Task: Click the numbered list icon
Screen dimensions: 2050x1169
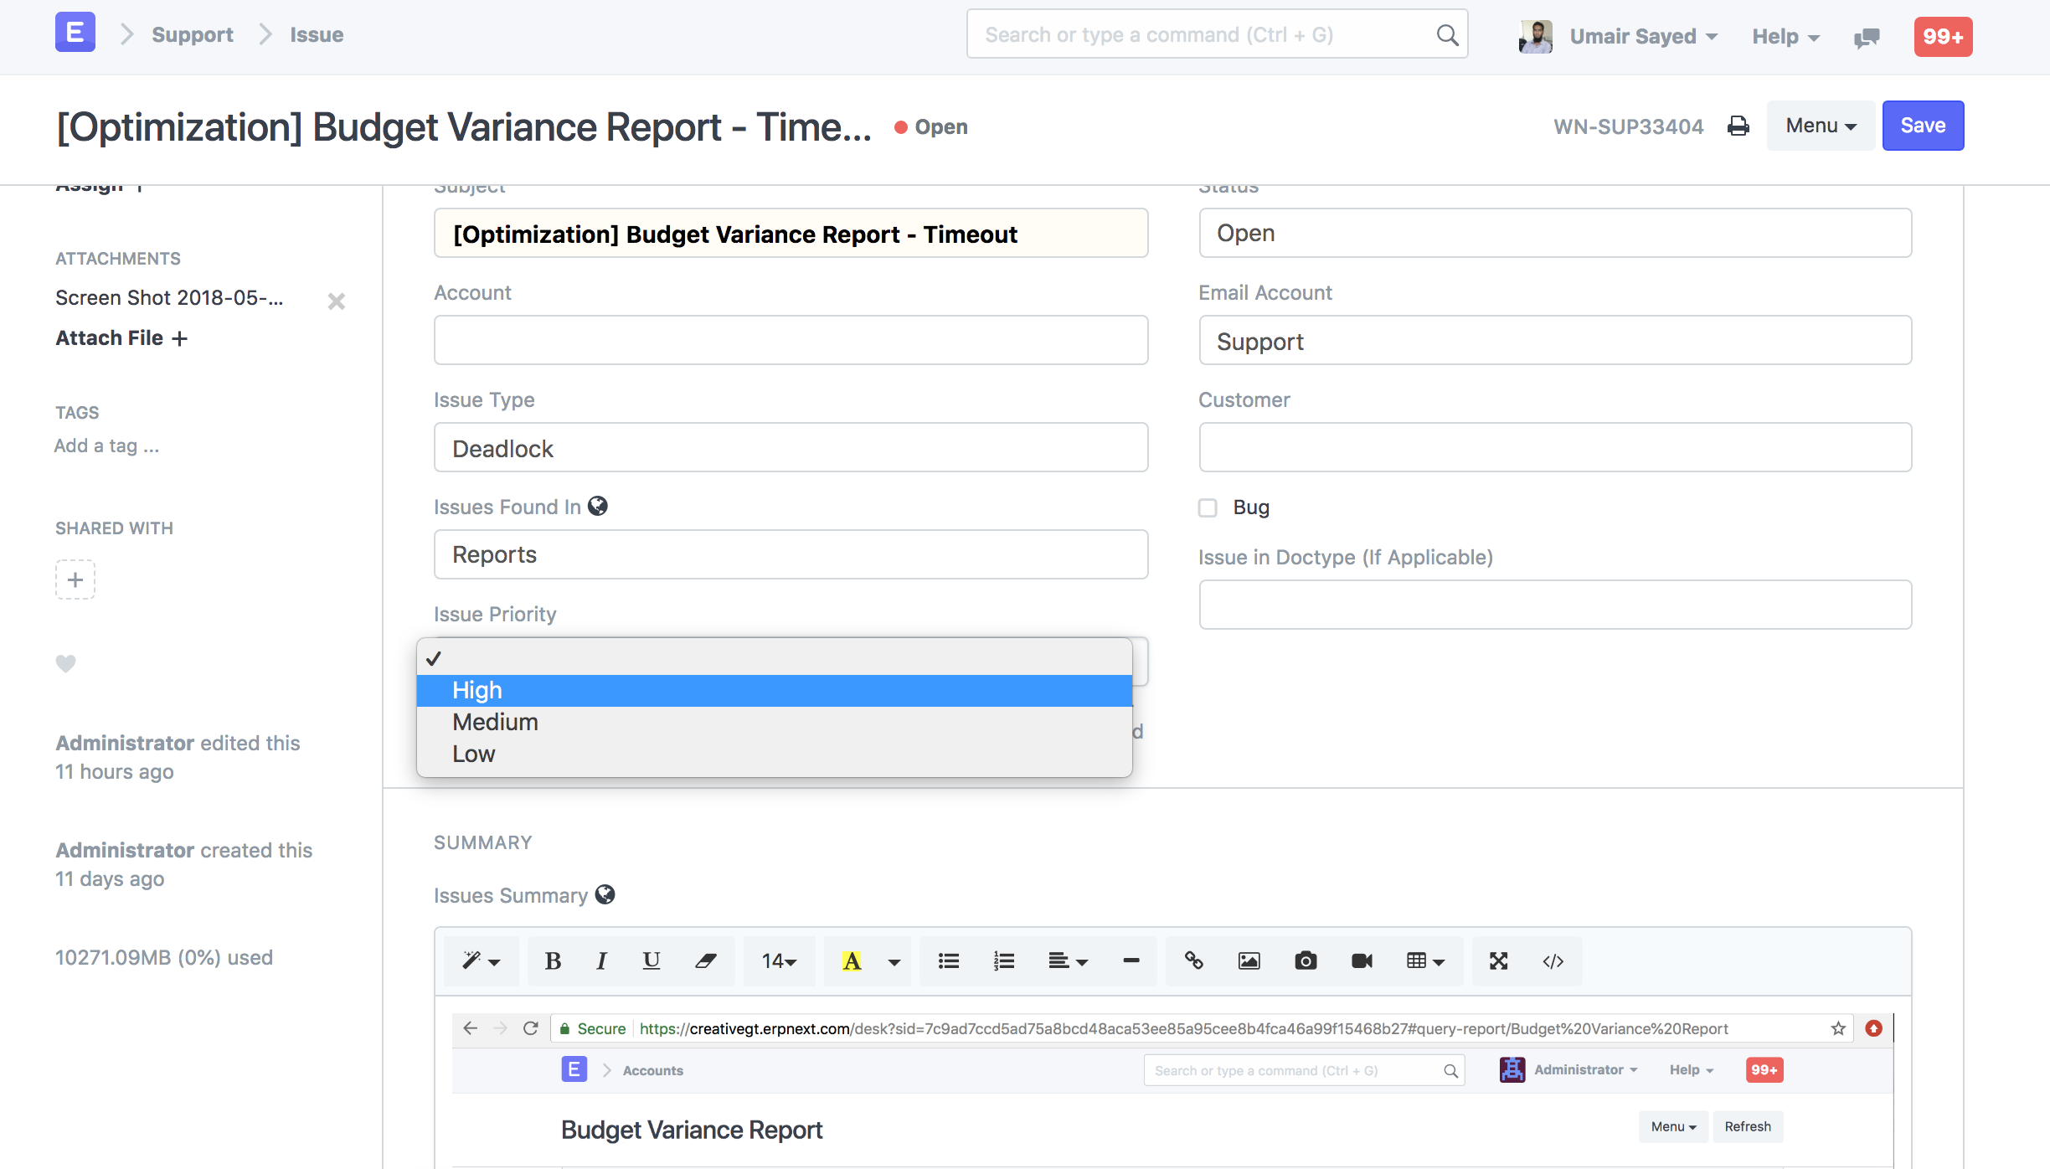Action: click(x=1003, y=961)
